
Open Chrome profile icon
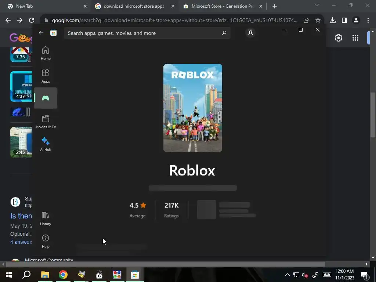[x=356, y=21]
